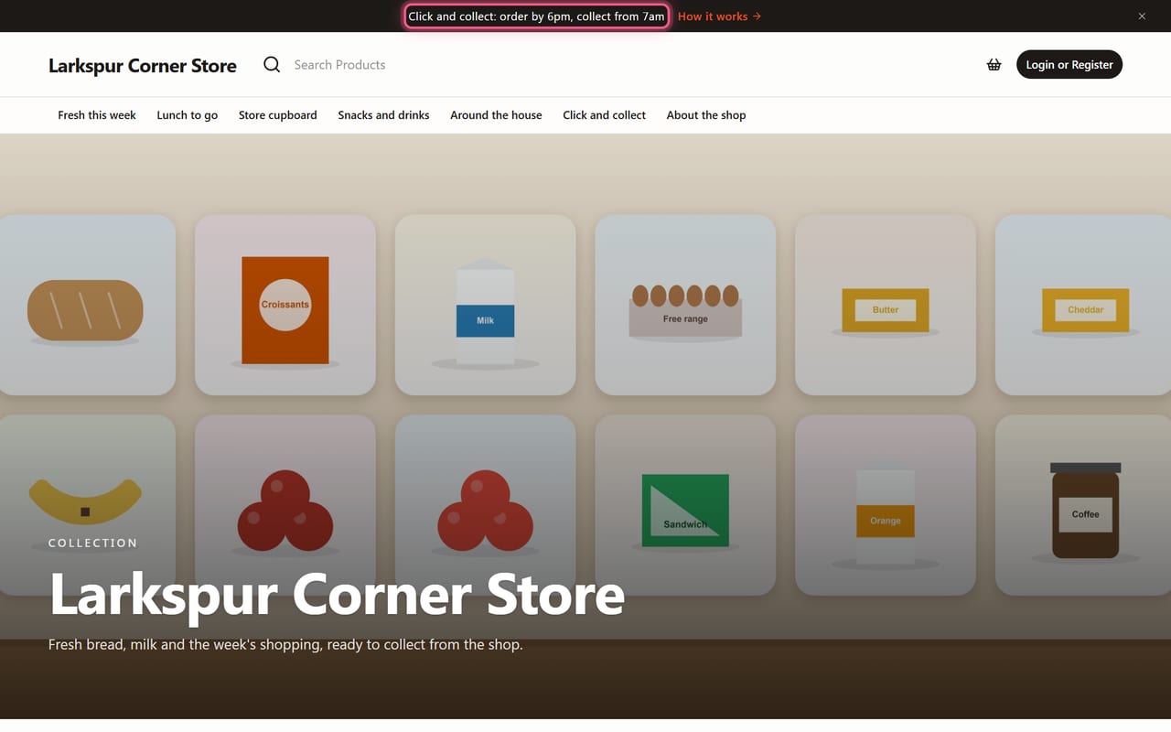Screen dimensions: 1171x732
Task: Visit the About the shop page
Action: (706, 115)
